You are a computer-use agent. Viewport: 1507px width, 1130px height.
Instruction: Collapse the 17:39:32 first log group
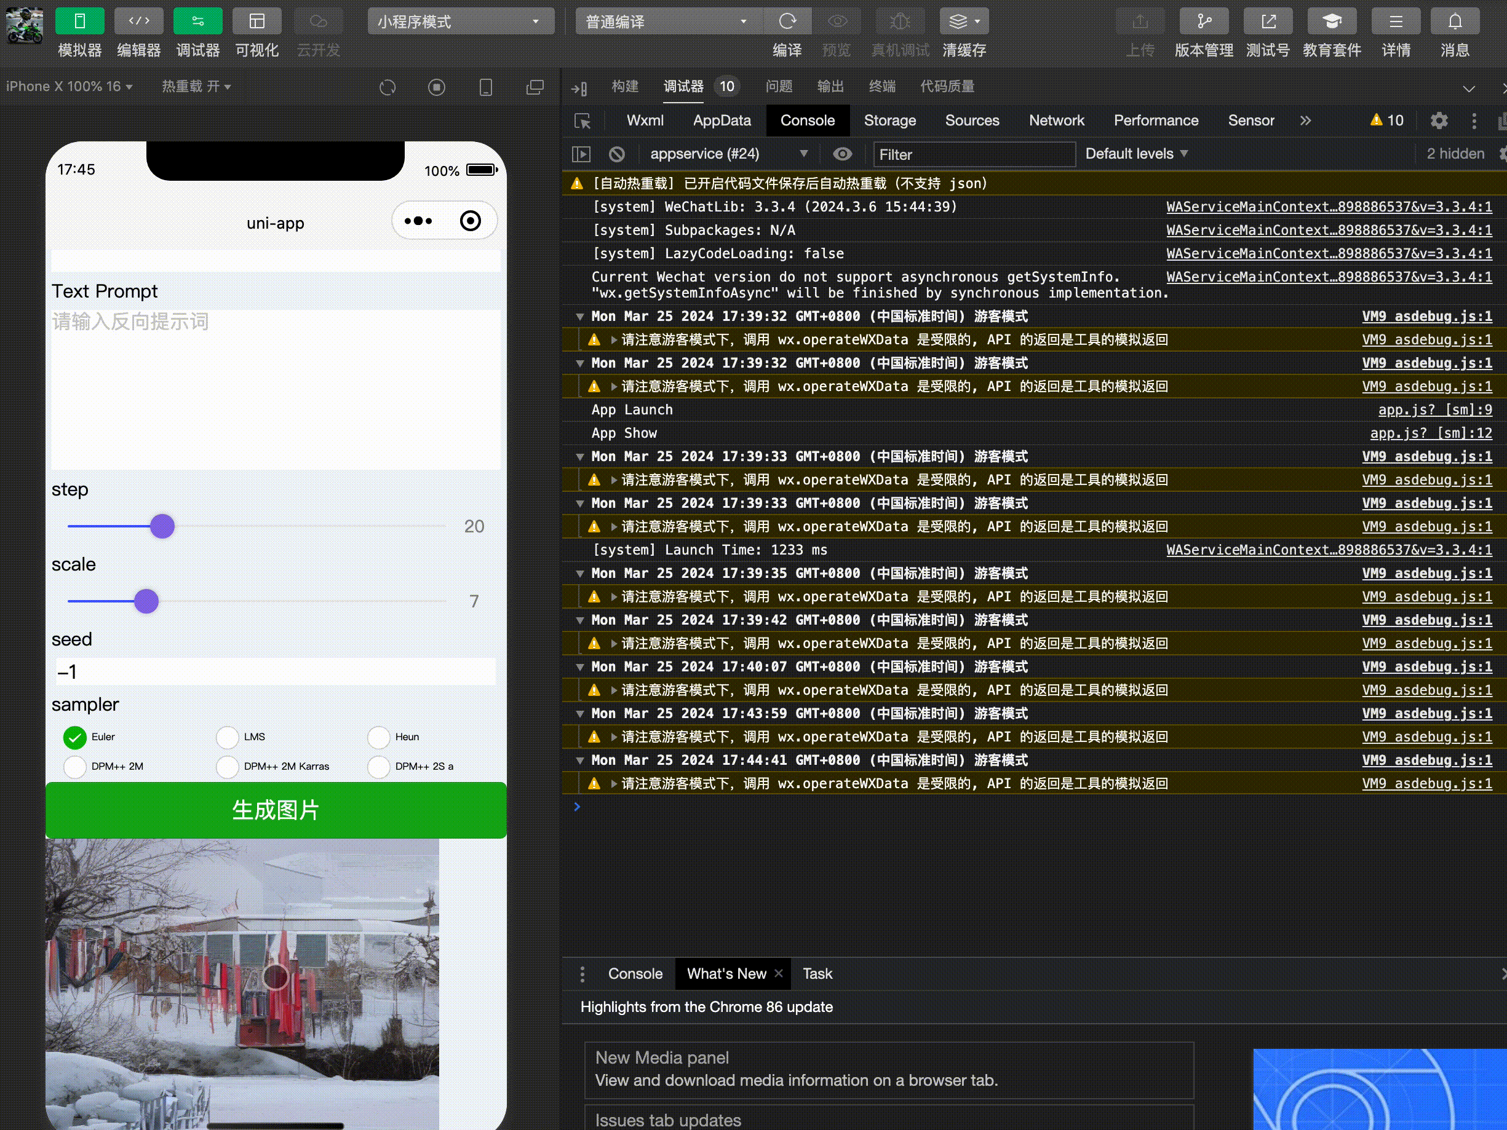[580, 317]
